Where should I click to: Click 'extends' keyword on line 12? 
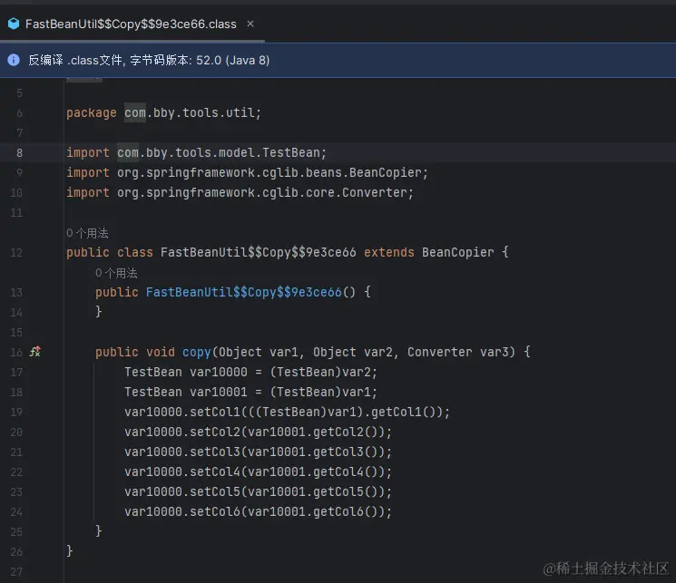pos(389,252)
